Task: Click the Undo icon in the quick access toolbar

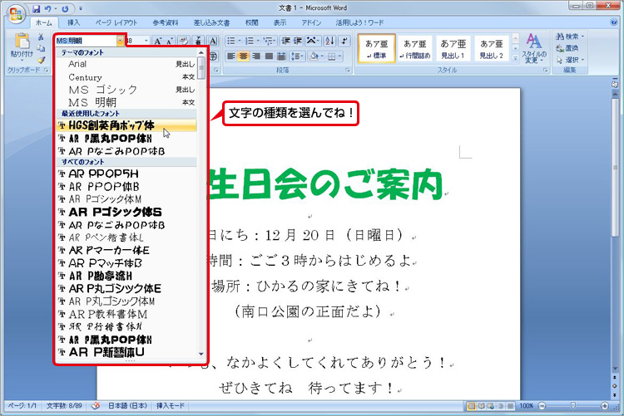Action: (x=47, y=8)
